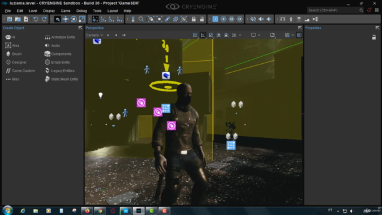Toggle the Snap to Grid viewport icon
This screenshot has height=215, width=382.
(x=195, y=35)
